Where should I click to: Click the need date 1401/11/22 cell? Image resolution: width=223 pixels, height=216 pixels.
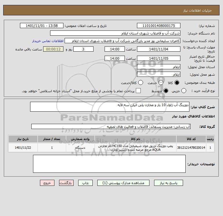23,148
